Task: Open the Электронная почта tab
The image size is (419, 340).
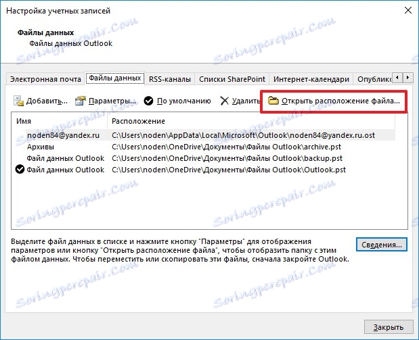Action: [x=45, y=79]
